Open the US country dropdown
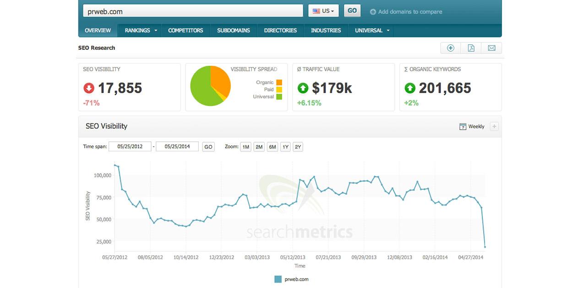 323,11
